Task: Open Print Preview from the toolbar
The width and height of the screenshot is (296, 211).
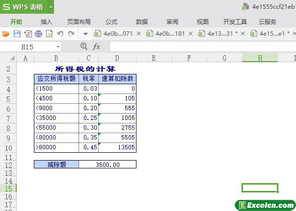Action: (49, 34)
